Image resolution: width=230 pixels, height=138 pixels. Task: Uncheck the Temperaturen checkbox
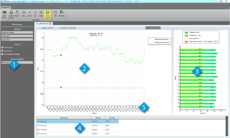[x=2, y=48]
